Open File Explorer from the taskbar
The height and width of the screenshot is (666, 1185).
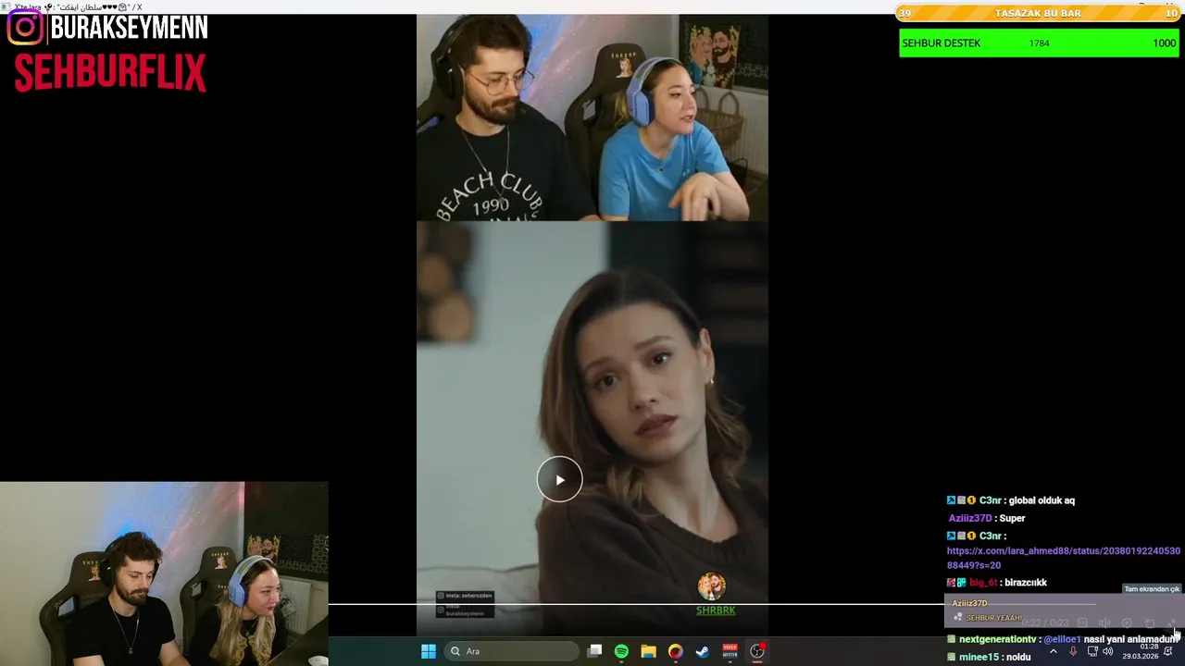pos(648,651)
